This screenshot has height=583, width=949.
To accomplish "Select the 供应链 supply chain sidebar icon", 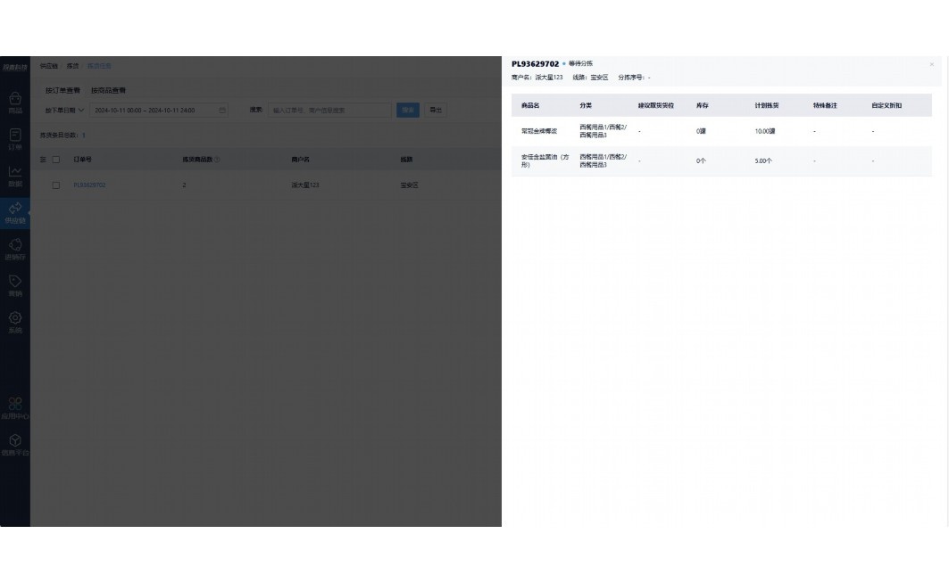I will coord(15,210).
